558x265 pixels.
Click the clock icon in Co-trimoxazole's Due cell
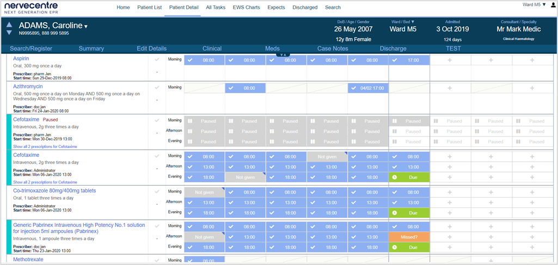(x=395, y=213)
